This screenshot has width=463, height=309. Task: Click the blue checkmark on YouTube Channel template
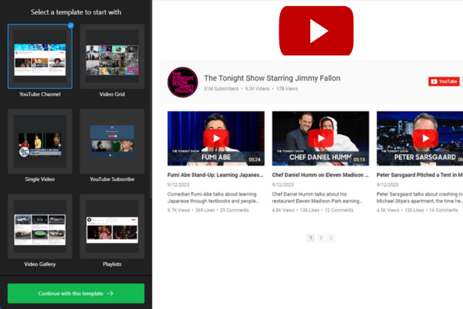tap(71, 25)
